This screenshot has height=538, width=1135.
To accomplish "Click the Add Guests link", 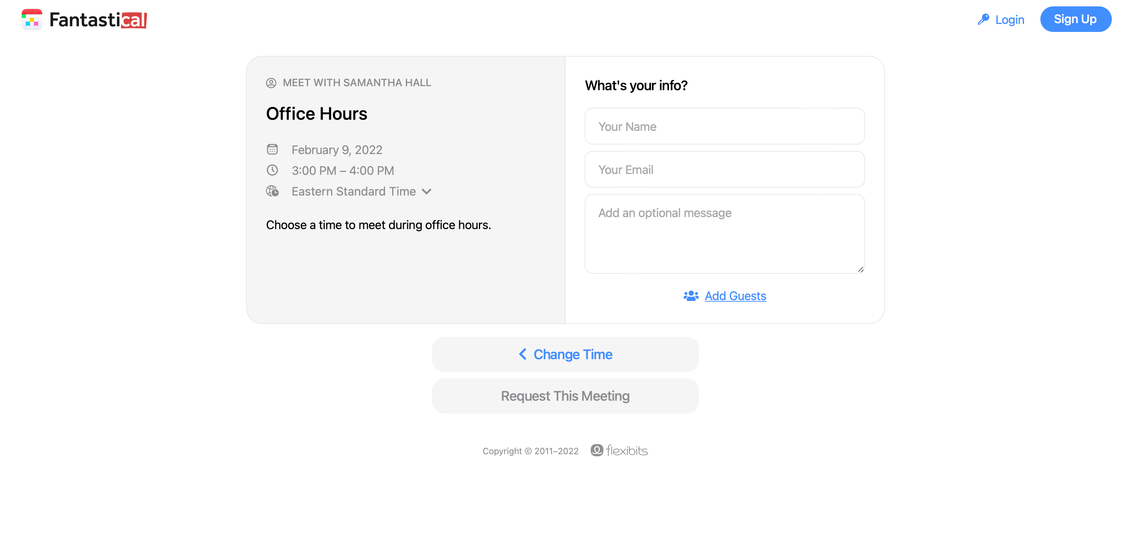I will (735, 296).
